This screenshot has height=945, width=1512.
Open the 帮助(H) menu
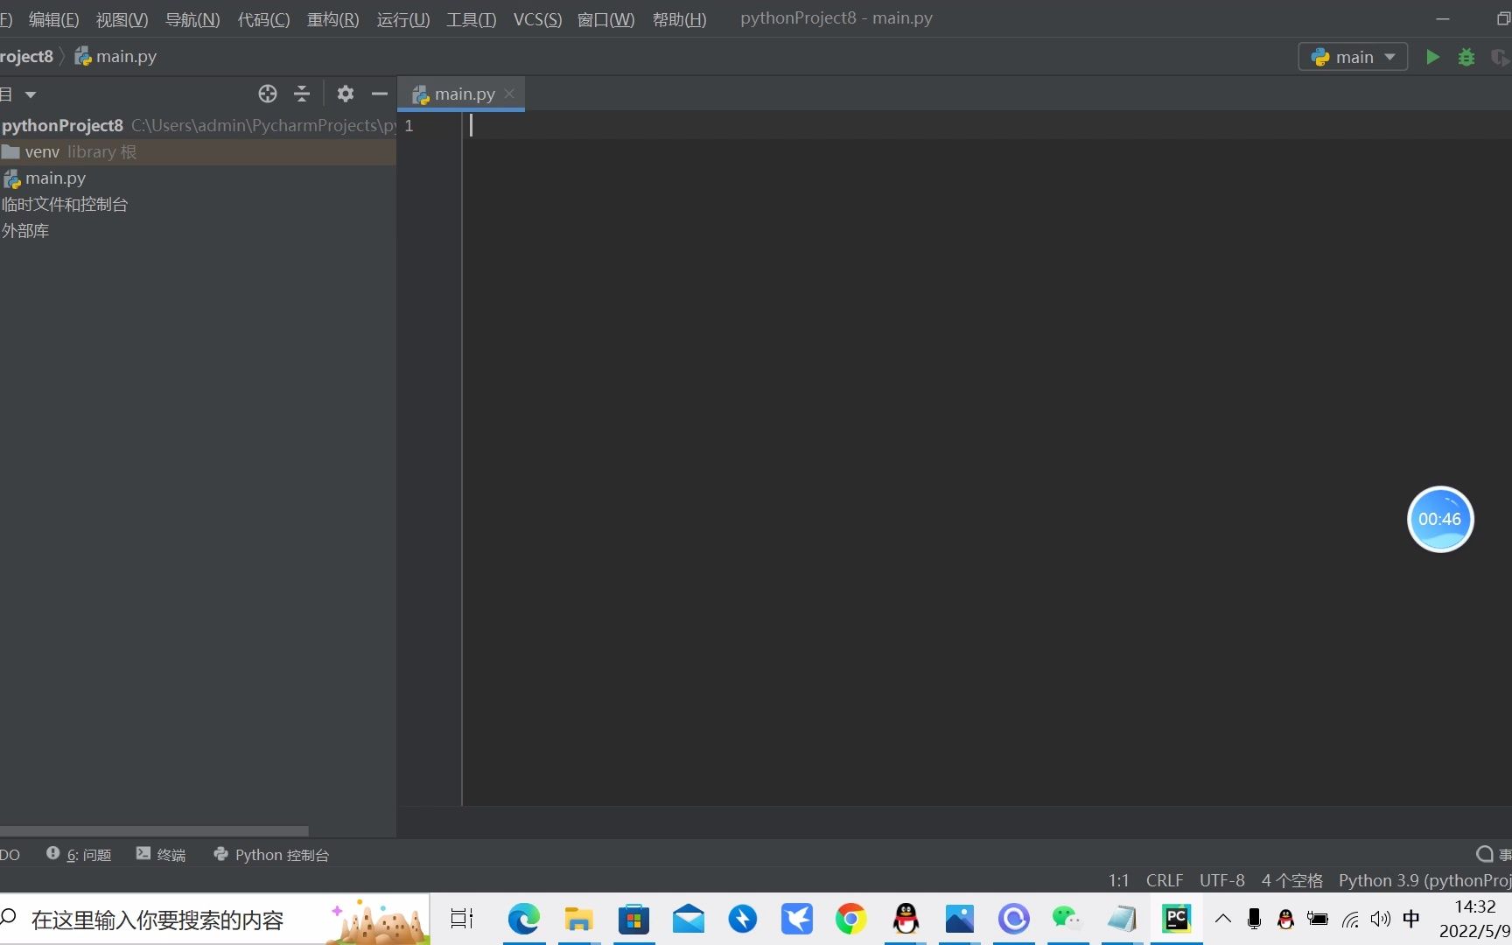coord(679,19)
